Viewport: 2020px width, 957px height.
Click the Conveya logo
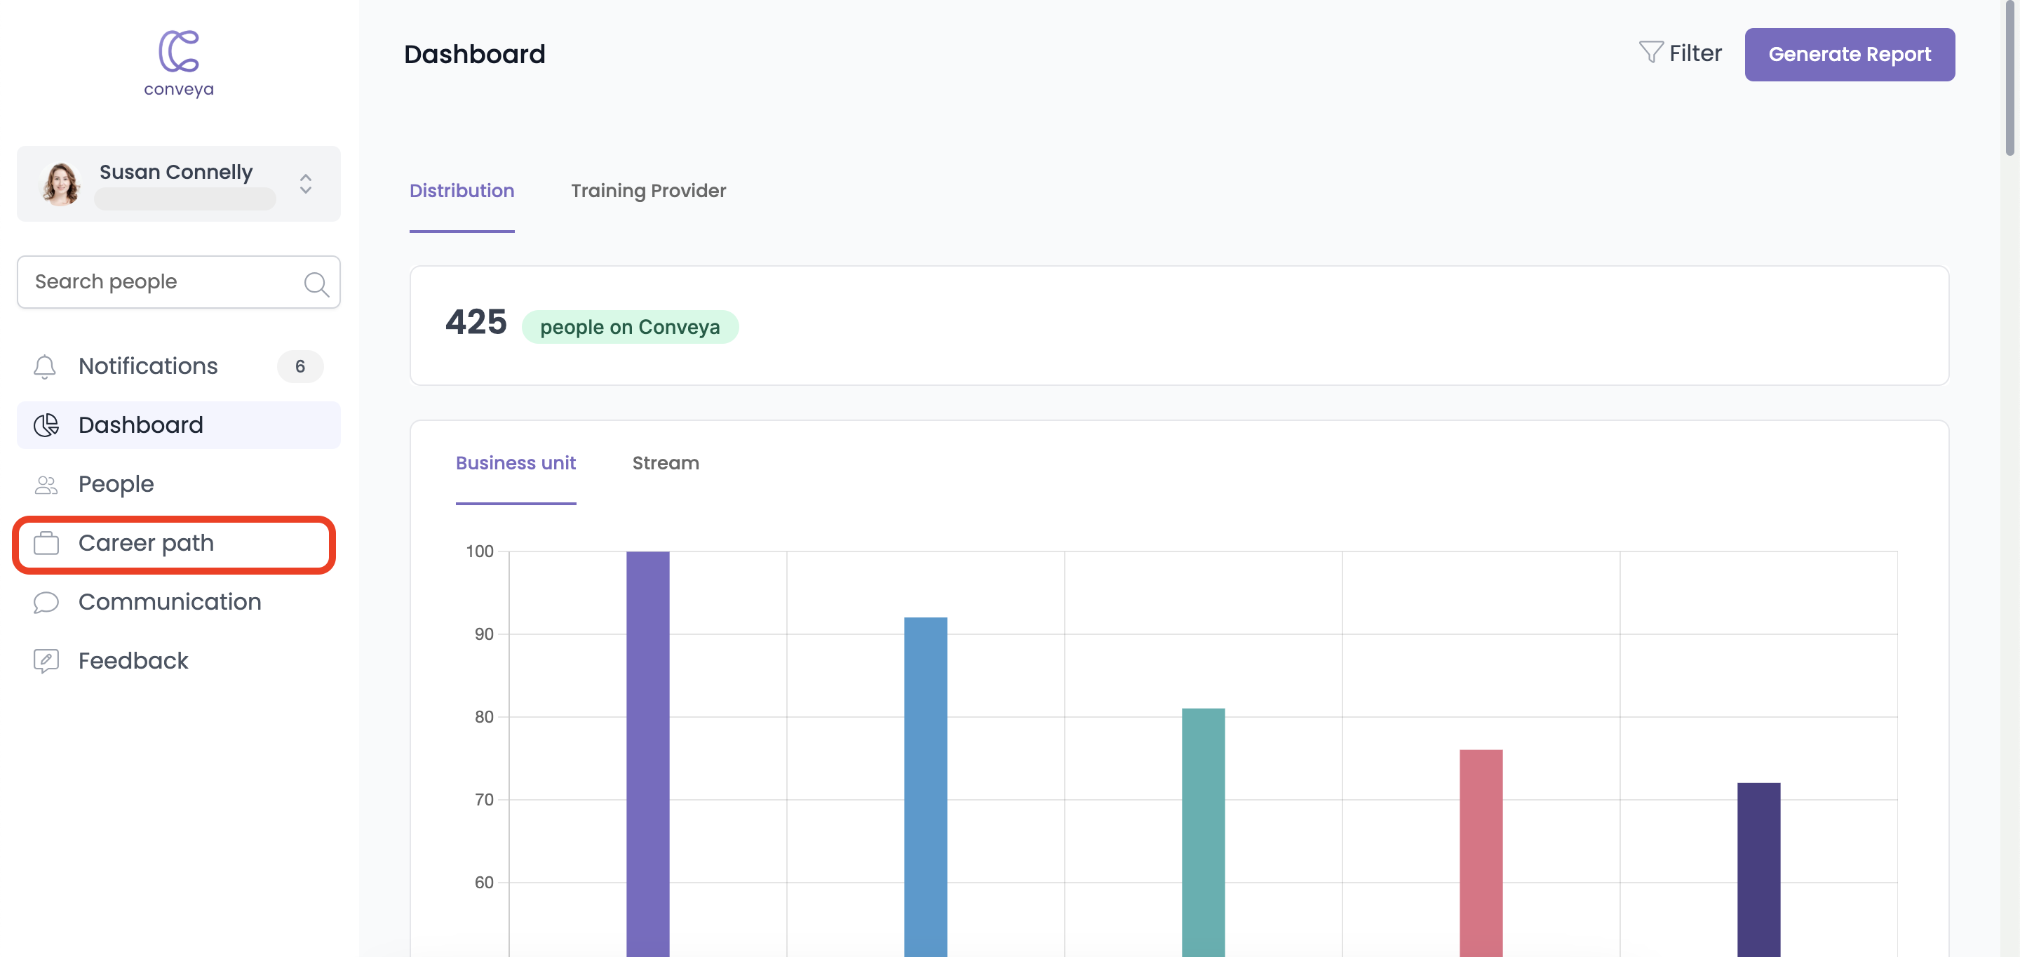tap(179, 64)
